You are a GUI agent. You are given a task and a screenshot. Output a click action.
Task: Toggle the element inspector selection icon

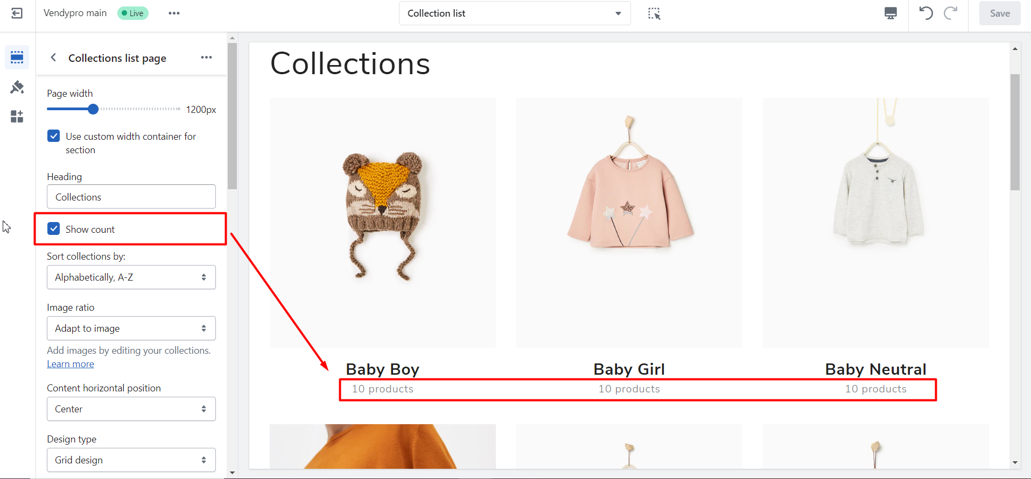[x=654, y=13]
